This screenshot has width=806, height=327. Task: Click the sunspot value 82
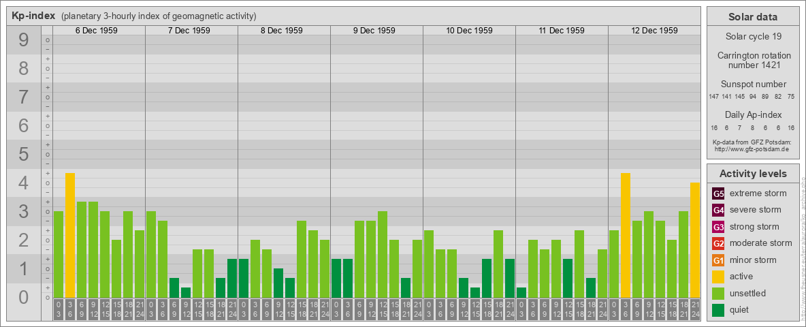tap(778, 97)
